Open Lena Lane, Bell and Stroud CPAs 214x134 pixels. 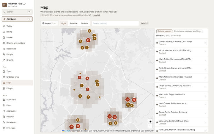[x=181, y=122]
